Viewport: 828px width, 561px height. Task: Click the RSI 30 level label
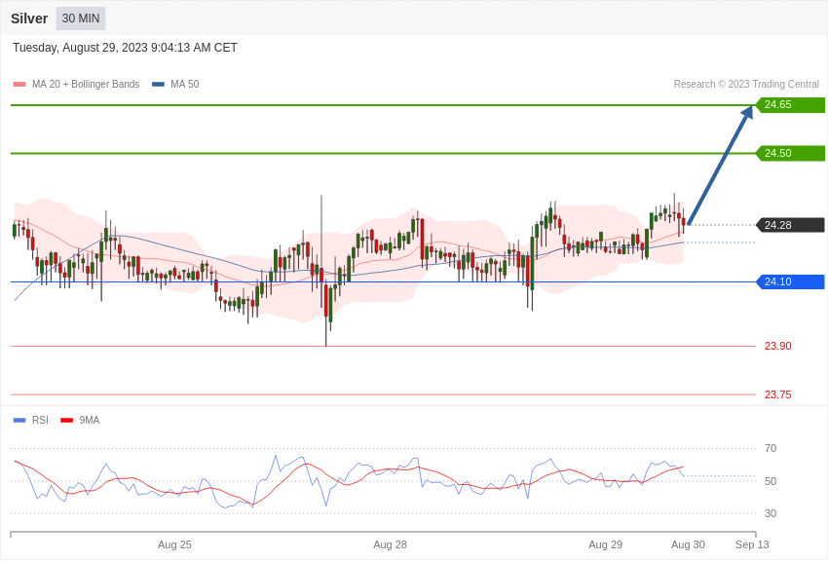click(771, 513)
